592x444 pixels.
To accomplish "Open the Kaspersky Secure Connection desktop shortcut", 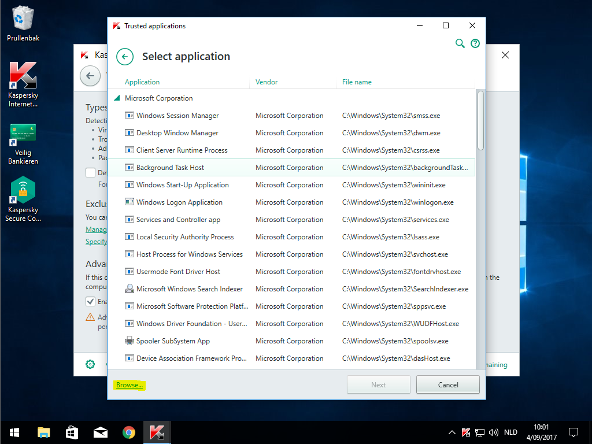I will coord(23,199).
